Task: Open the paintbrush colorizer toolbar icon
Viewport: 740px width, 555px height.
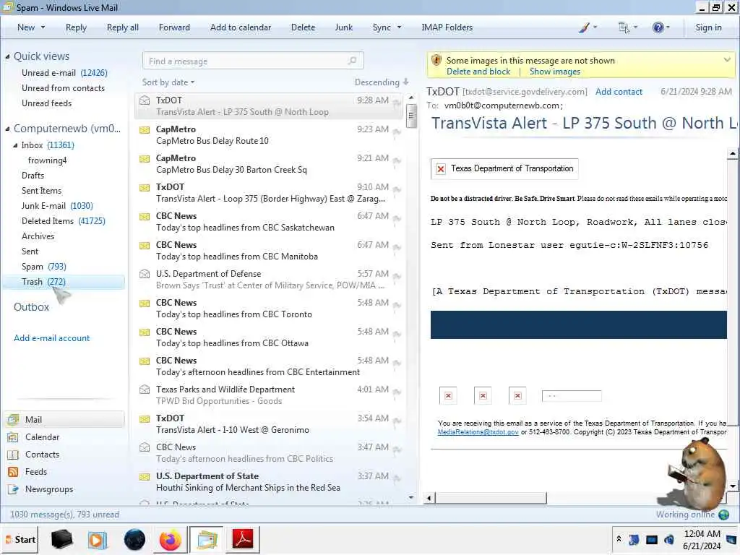Action: point(584,27)
